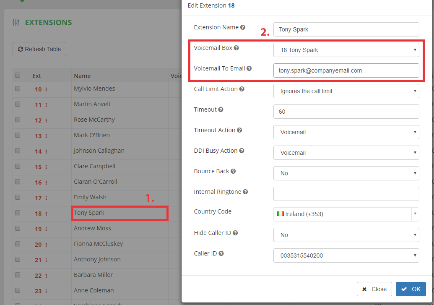434x305 pixels.
Task: Open the Caller ID number dropdown
Action: pos(346,255)
